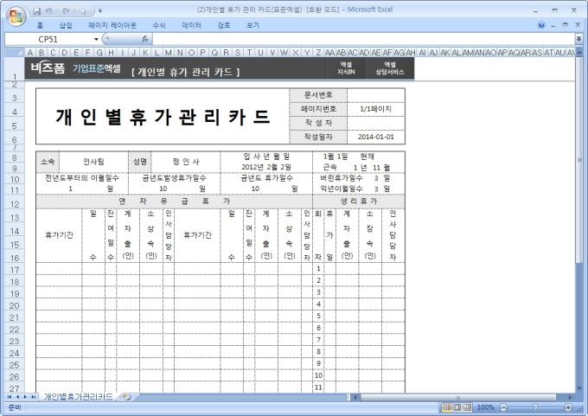
Task: Click the zoom out minus button
Action: (x=502, y=406)
